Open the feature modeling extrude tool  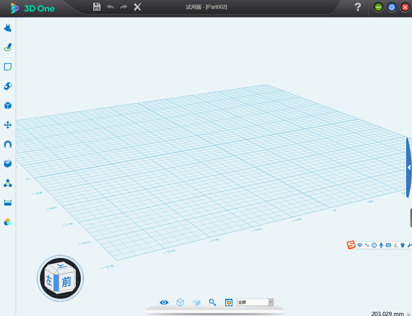(x=8, y=86)
